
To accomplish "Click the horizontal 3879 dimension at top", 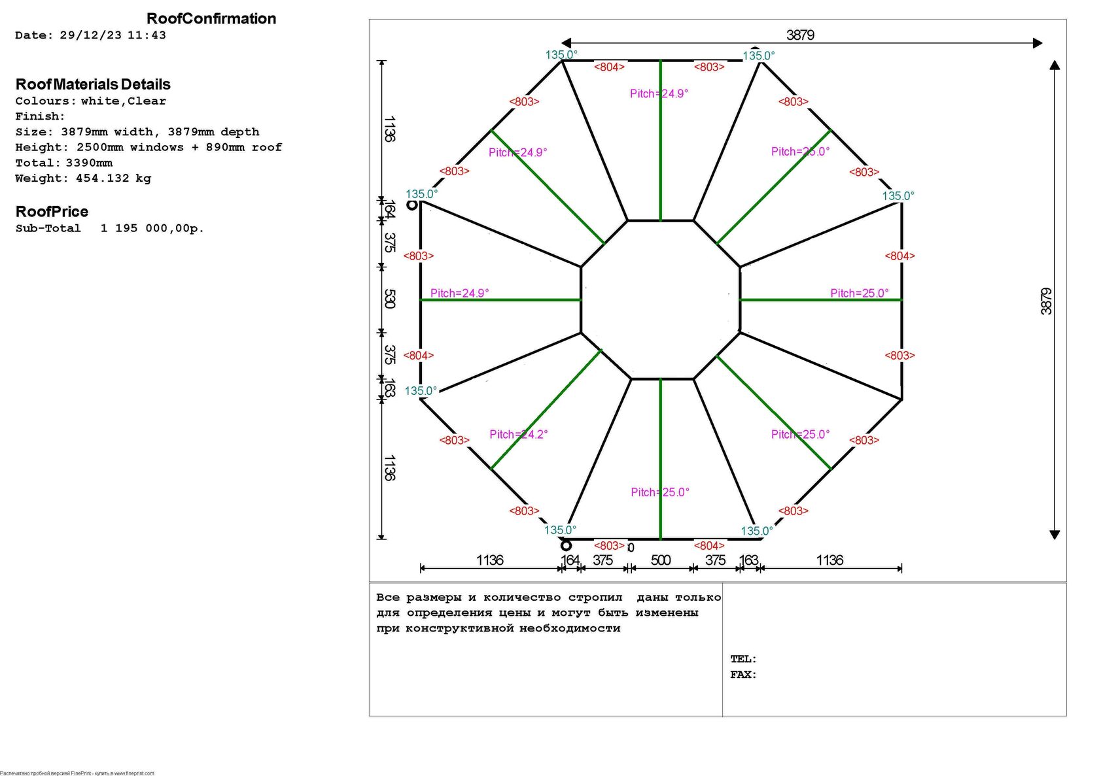I will coord(800,35).
